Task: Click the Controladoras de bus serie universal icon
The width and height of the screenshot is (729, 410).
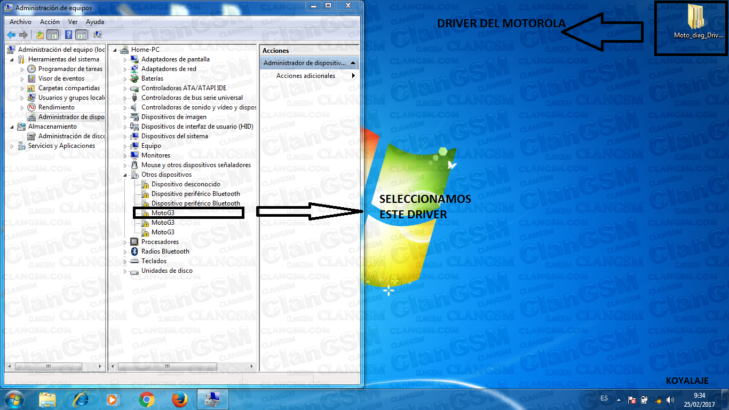Action: point(134,98)
